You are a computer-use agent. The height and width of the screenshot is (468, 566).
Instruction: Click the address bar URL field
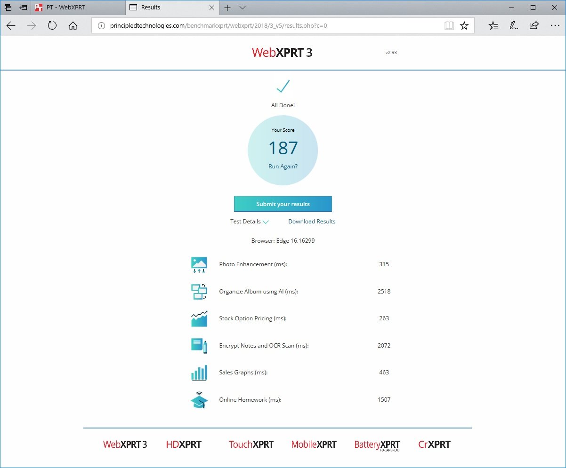pos(283,26)
